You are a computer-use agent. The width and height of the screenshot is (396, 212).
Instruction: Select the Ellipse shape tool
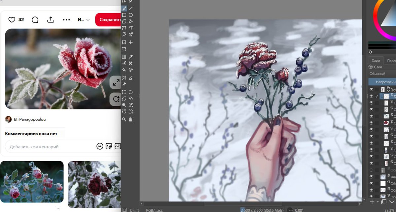click(x=131, y=15)
